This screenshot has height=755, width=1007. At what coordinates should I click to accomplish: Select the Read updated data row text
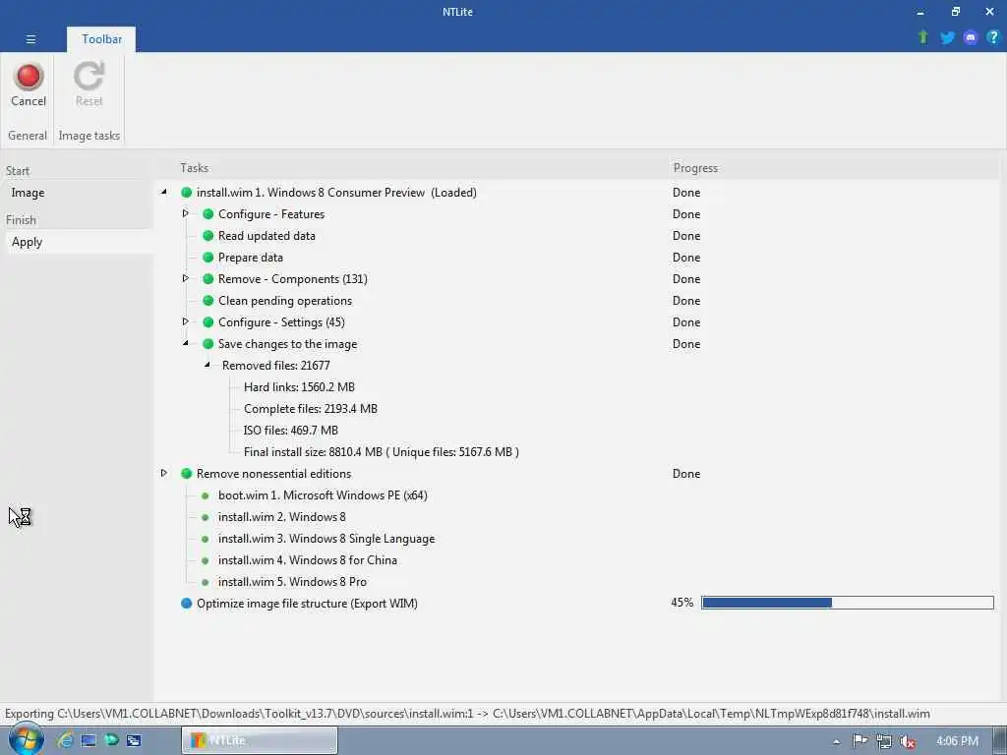point(267,236)
